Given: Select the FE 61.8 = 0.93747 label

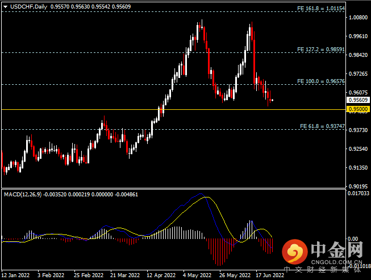Looking at the screenshot, I should [322, 126].
